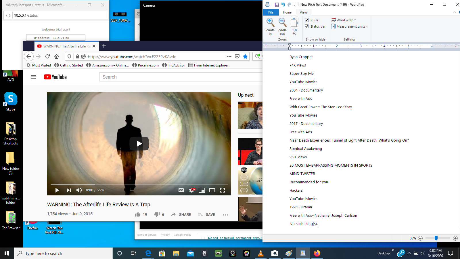Image resolution: width=460 pixels, height=259 pixels.
Task: Click the Firefox URL field with the youtube.com address
Action: click(x=155, y=57)
